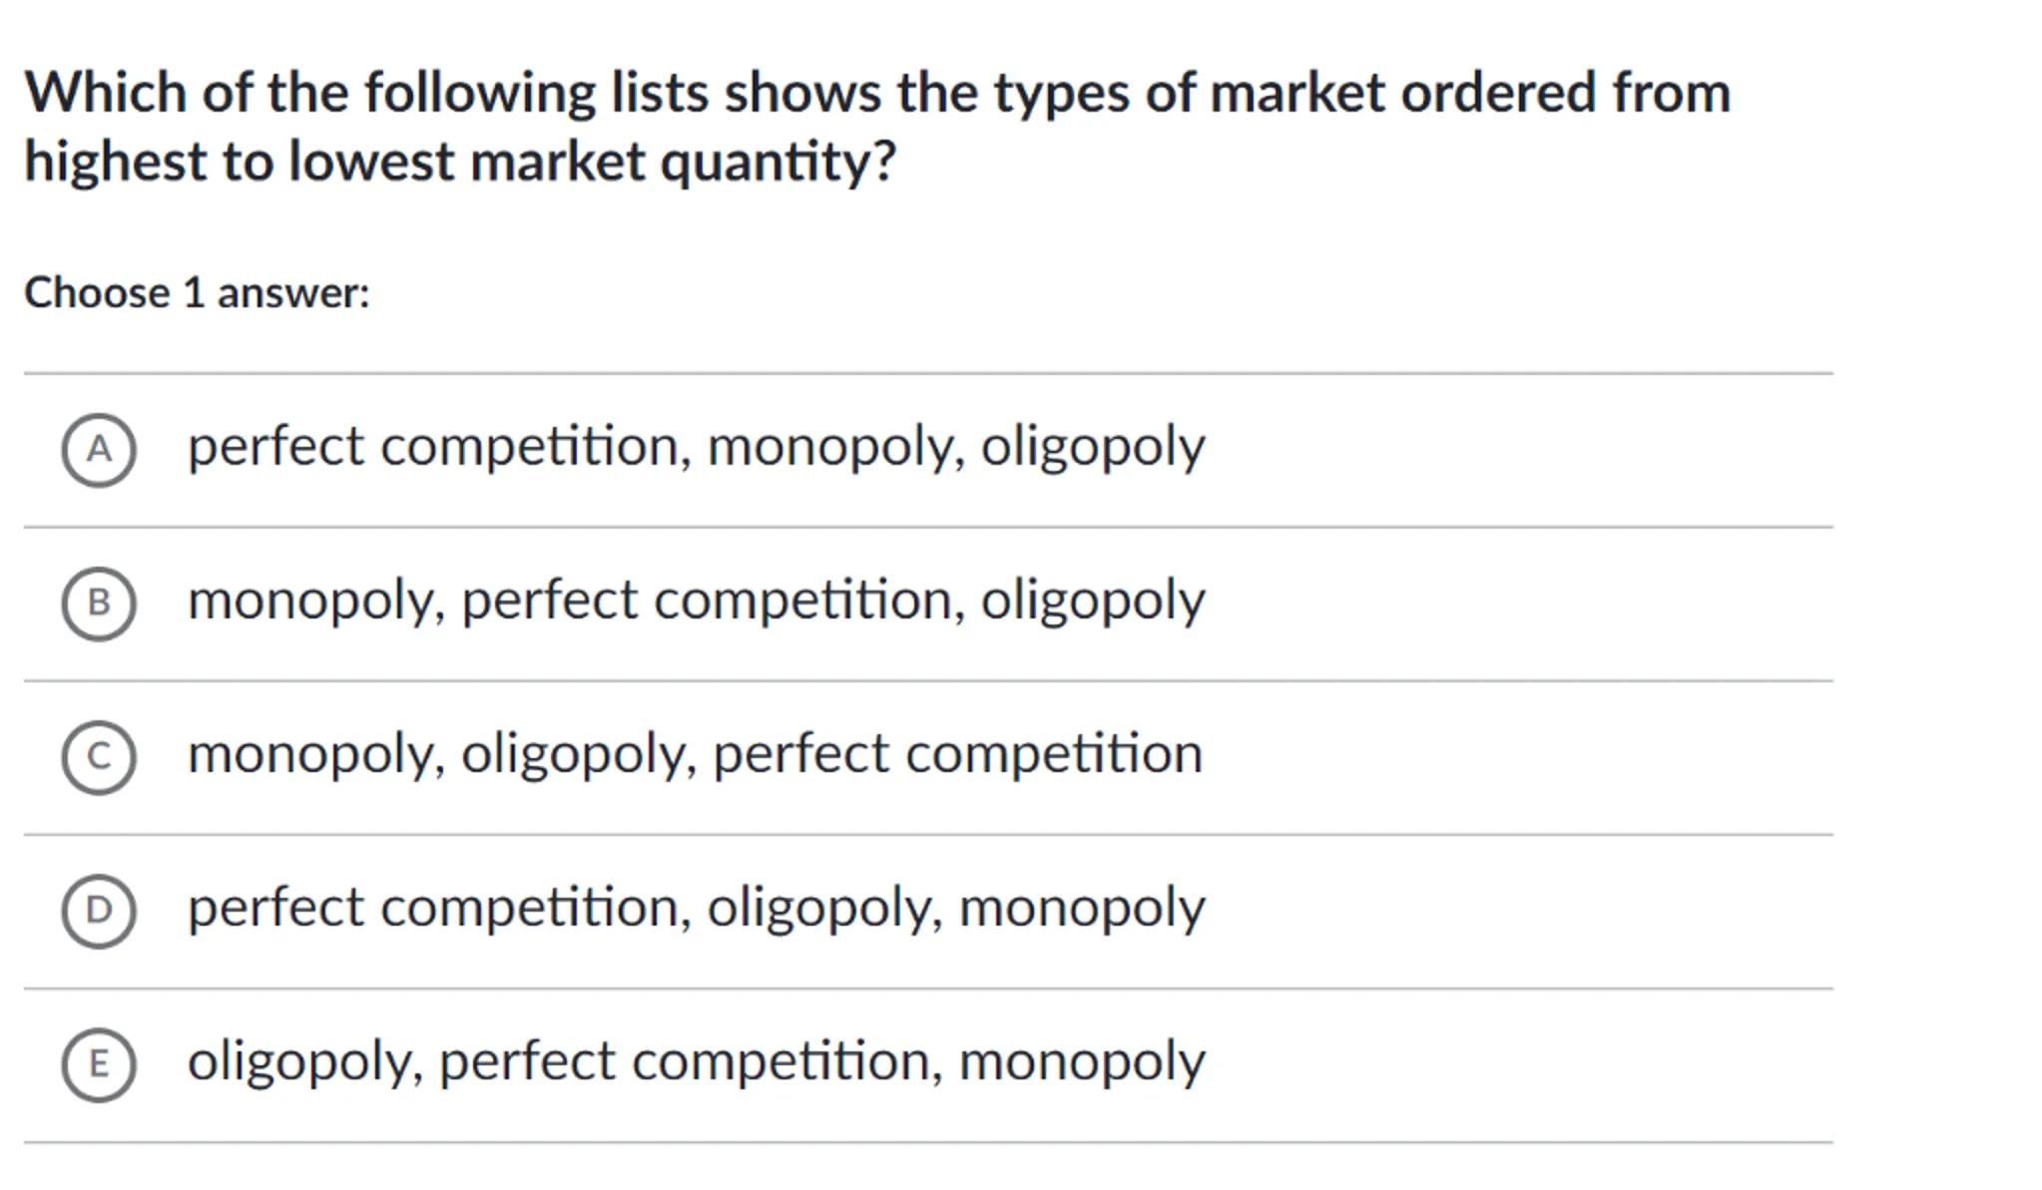Click the word "oligopoly" in option A
Viewport: 2042px width, 1190px height.
click(1093, 446)
